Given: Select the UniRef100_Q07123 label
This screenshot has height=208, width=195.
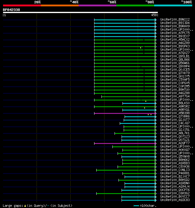Looking at the screenshot, I should [x=175, y=137].
